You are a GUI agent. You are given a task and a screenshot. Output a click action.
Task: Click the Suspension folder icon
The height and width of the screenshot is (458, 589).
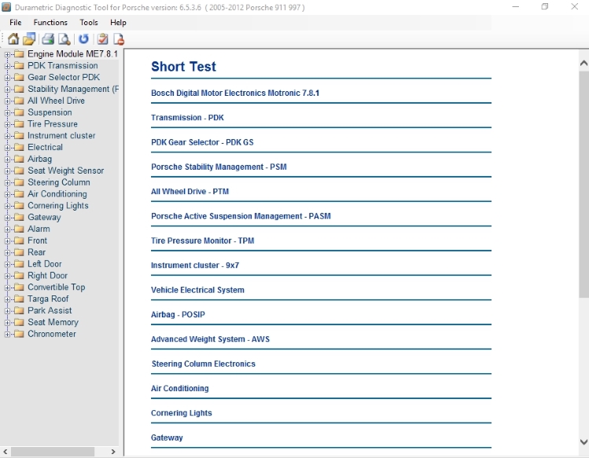click(x=19, y=112)
